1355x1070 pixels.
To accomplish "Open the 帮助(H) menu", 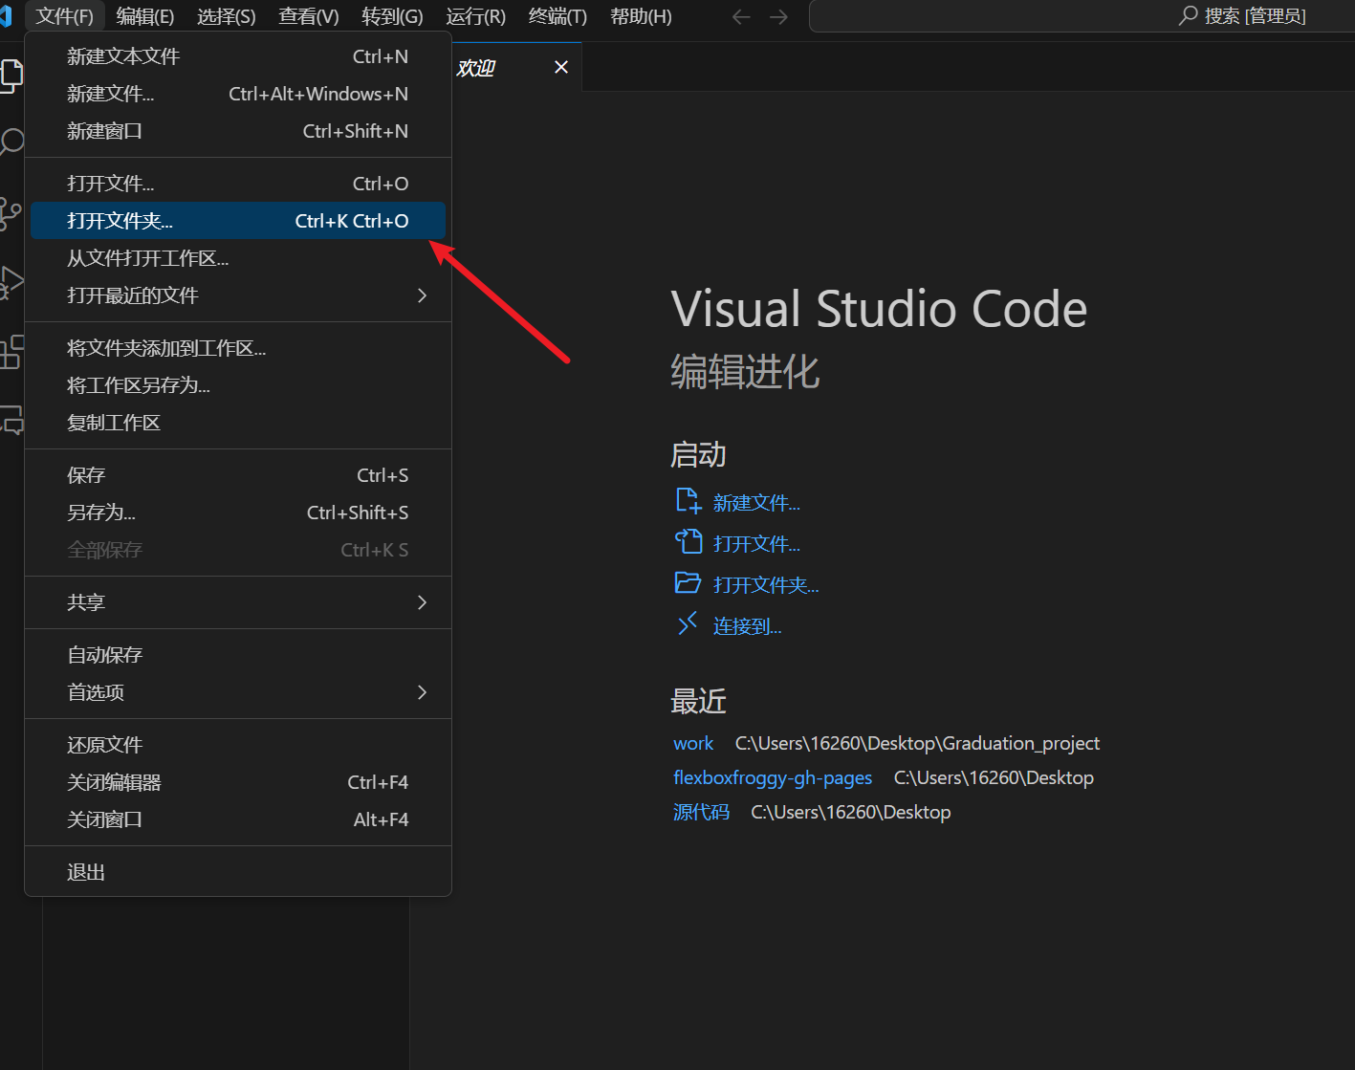I will (x=641, y=16).
